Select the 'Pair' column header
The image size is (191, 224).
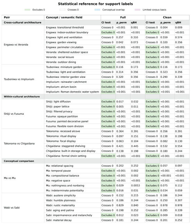tap(23, 17)
